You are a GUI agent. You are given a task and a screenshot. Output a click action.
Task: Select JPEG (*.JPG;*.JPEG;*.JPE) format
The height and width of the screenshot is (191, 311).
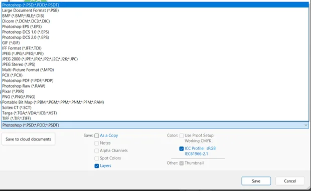click(x=155, y=53)
